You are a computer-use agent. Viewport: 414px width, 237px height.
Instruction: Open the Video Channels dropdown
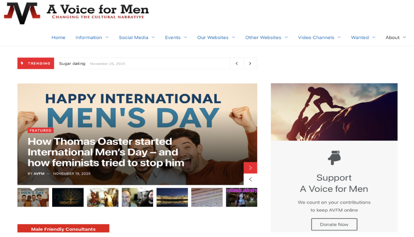(319, 38)
